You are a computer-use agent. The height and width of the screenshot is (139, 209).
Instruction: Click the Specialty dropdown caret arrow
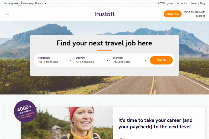tap(107, 60)
